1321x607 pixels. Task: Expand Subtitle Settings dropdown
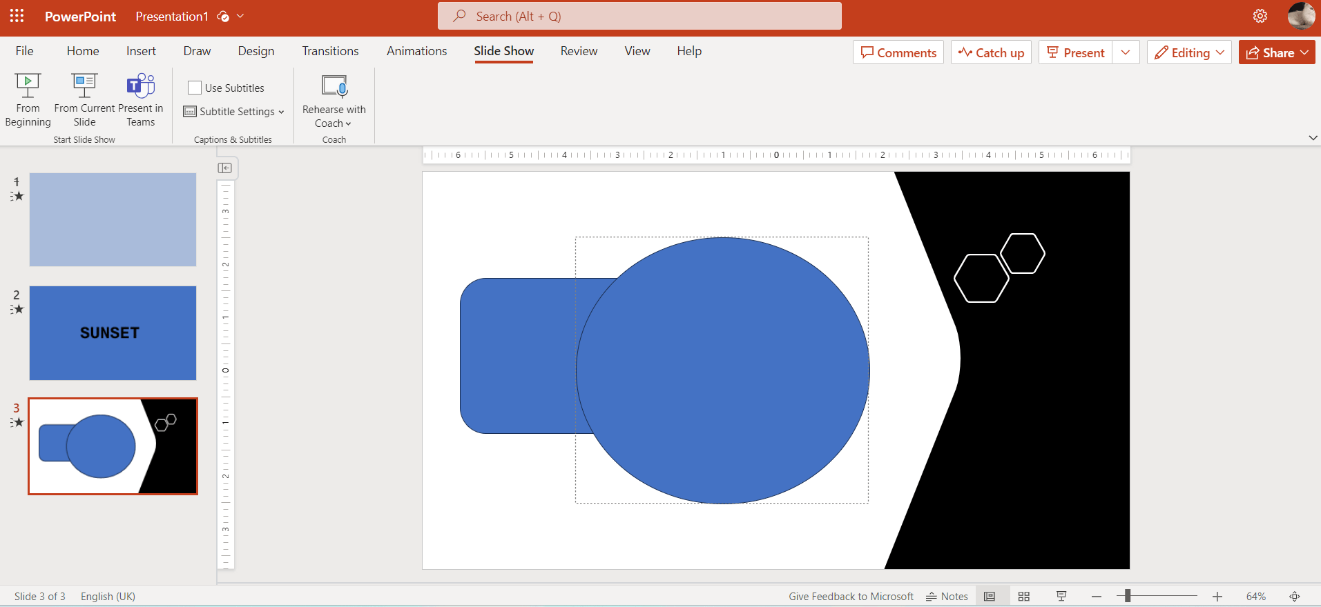(281, 112)
